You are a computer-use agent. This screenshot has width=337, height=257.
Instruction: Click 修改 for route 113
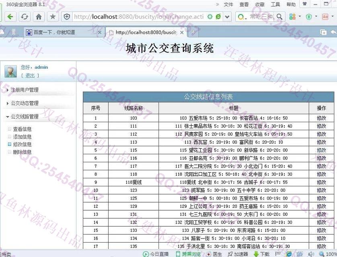pyautogui.click(x=321, y=142)
